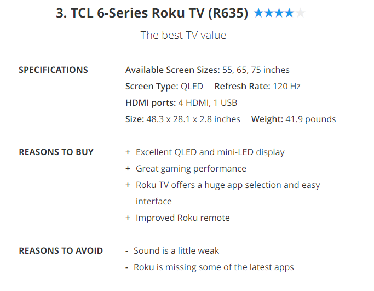Screen dimensions: 374x291
Task: Click the plus icon beside Improved Roku remote
Action: click(128, 218)
